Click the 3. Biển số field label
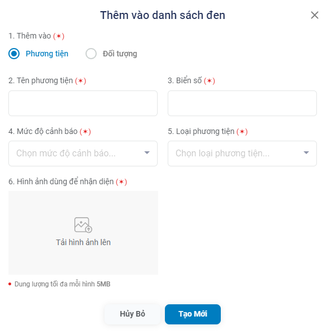 191,81
